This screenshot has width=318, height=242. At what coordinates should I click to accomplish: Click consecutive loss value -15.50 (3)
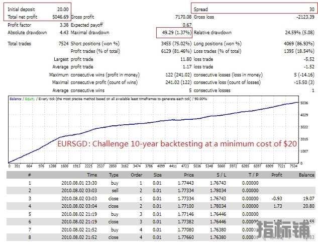point(304,83)
